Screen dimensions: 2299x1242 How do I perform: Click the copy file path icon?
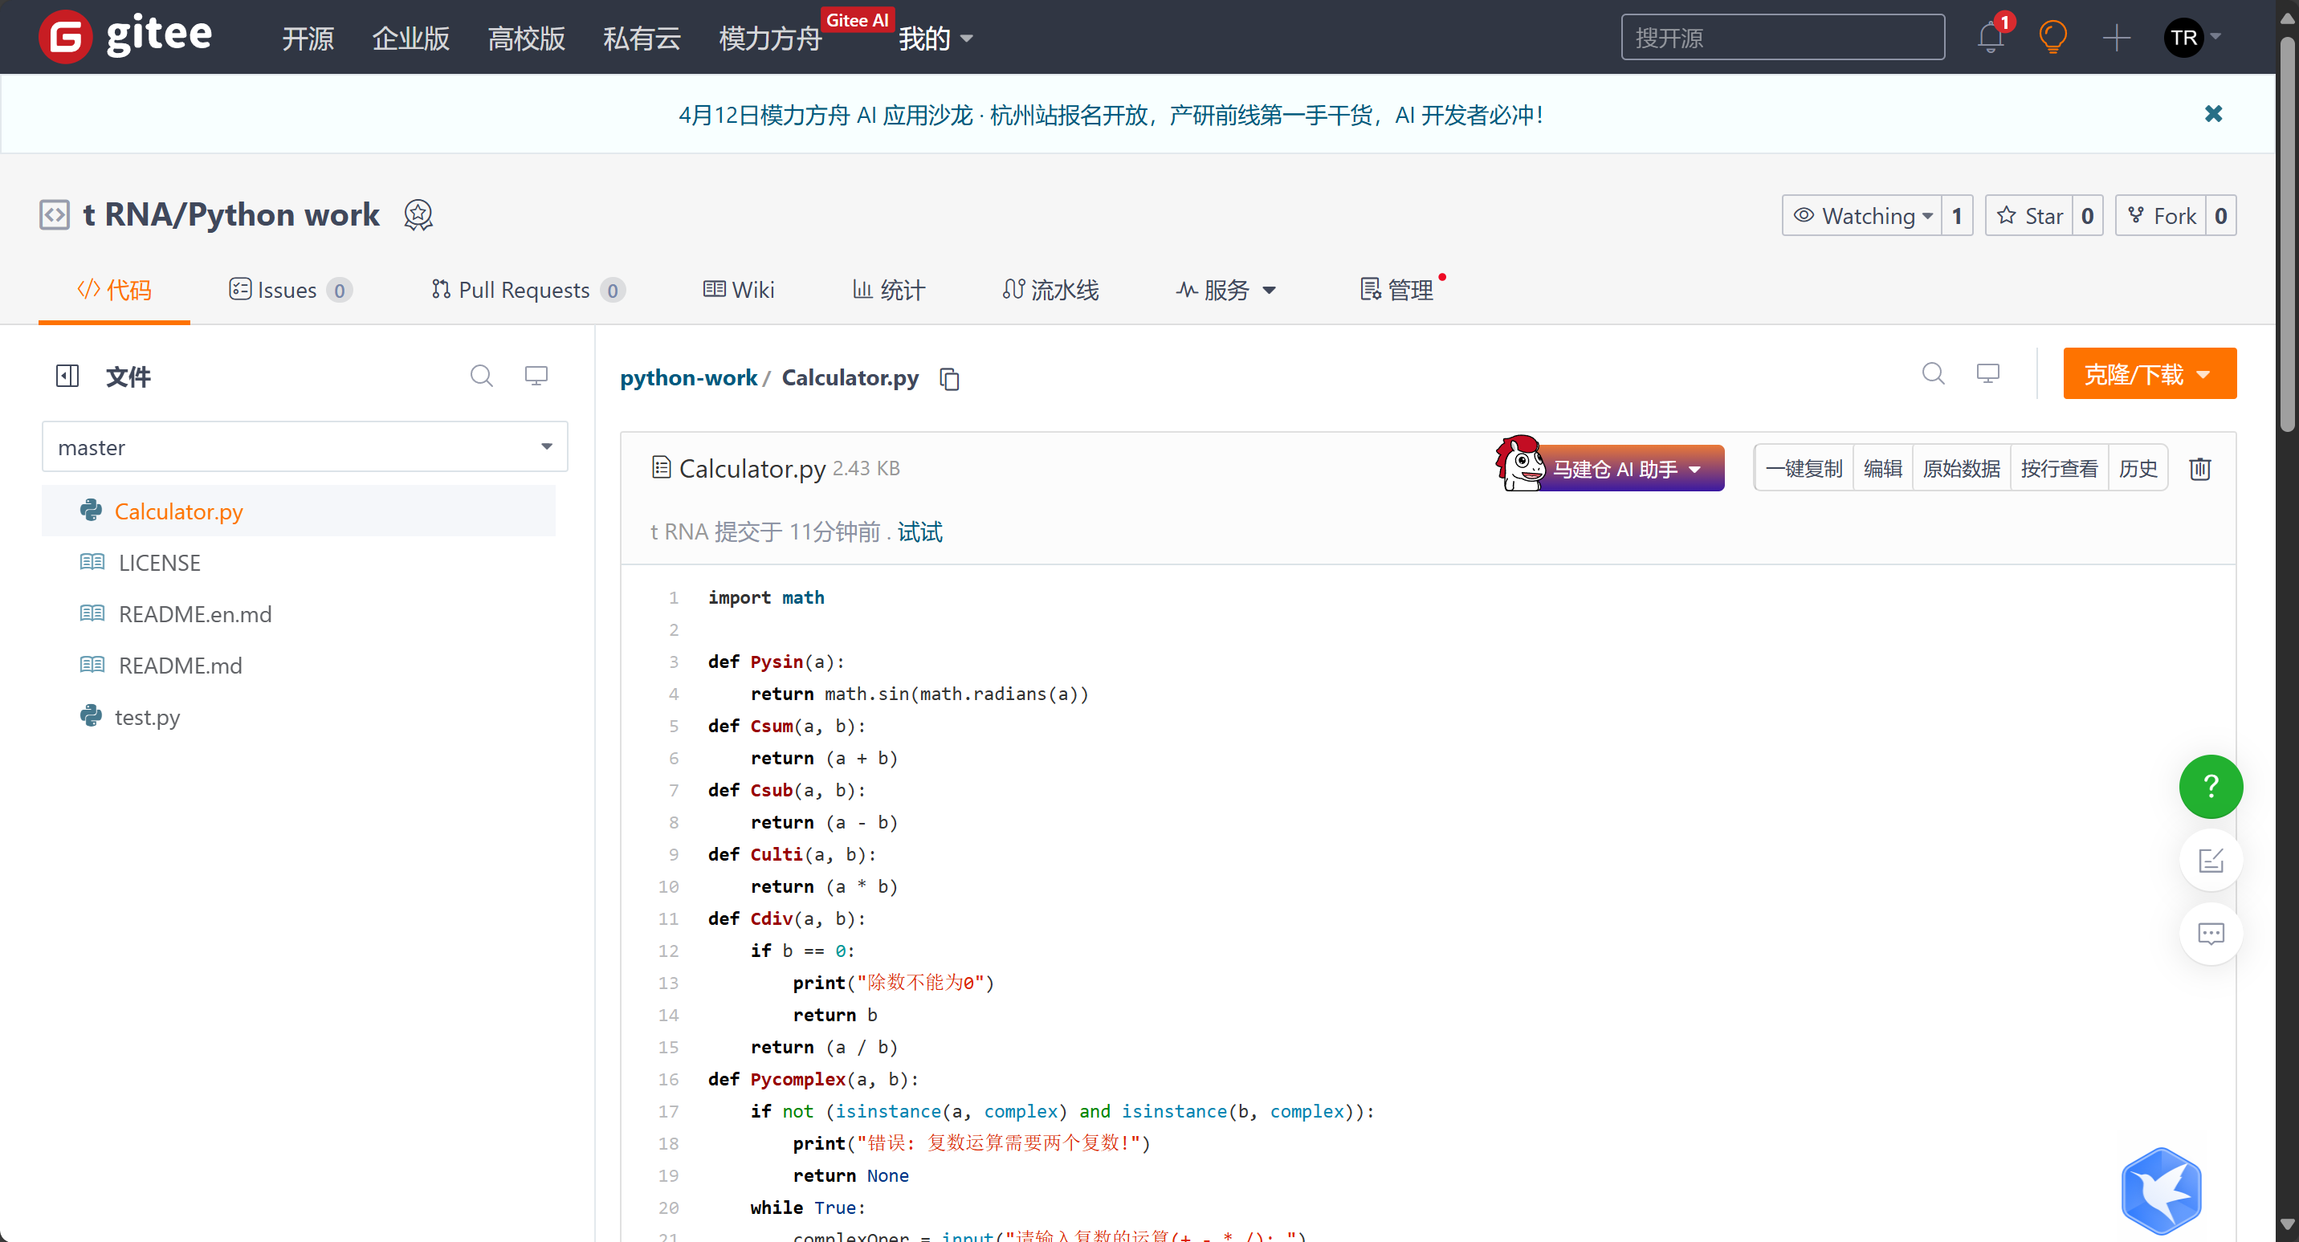click(x=950, y=379)
